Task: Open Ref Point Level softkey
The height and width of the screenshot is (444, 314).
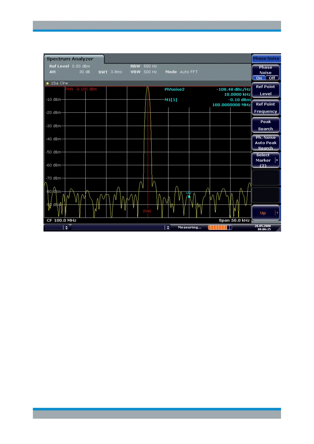Action: pyautogui.click(x=265, y=90)
